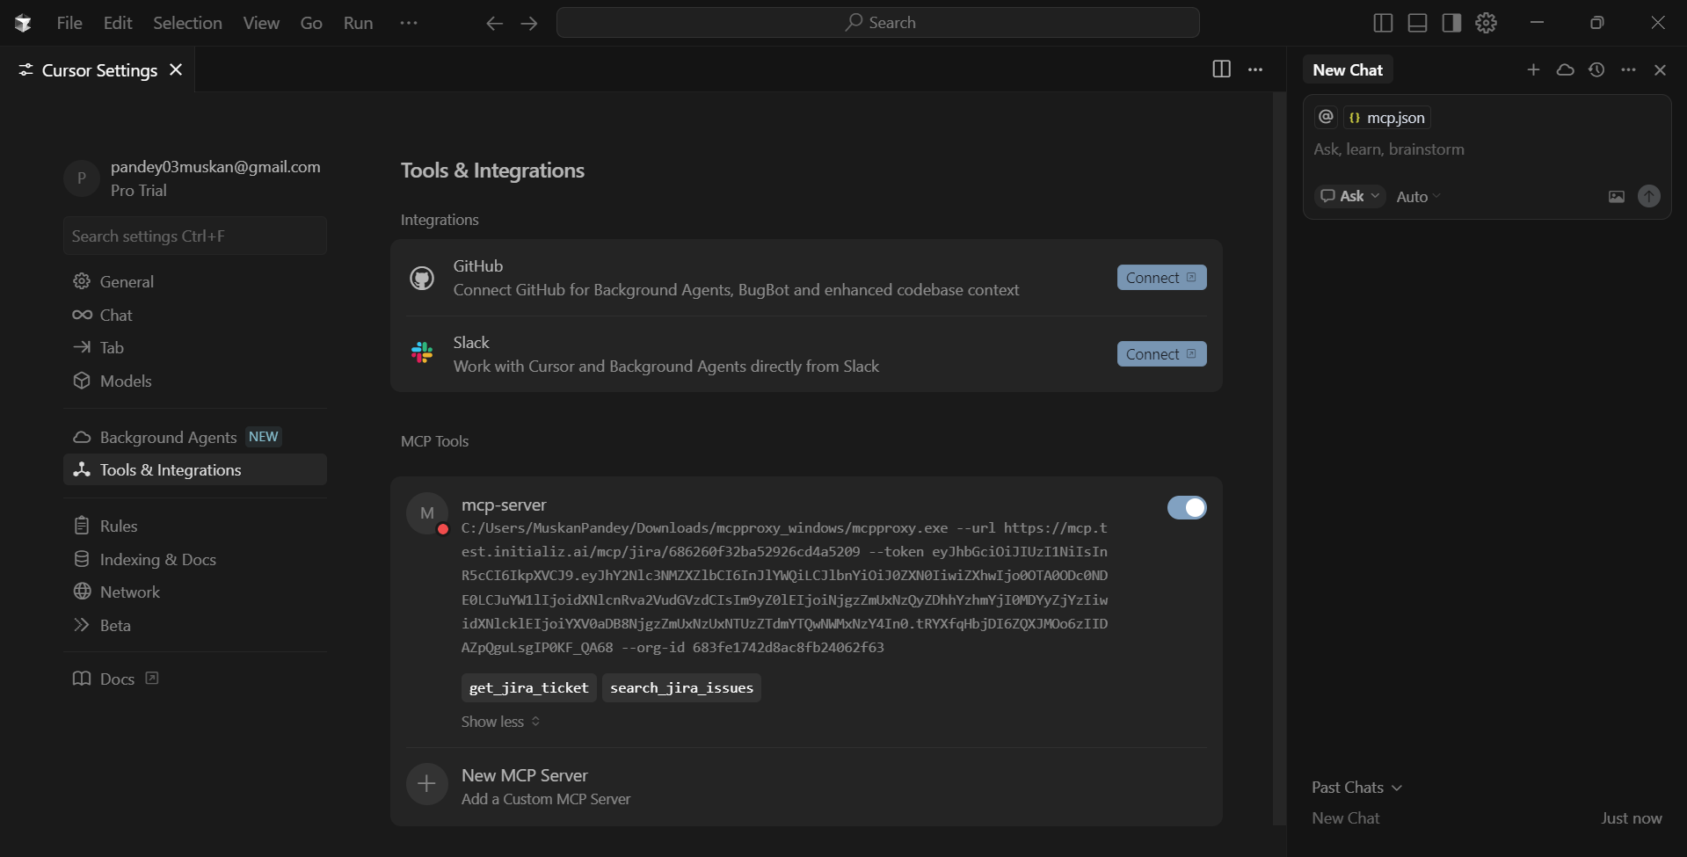Click the settings page vertical scrollbar

(x=1279, y=459)
